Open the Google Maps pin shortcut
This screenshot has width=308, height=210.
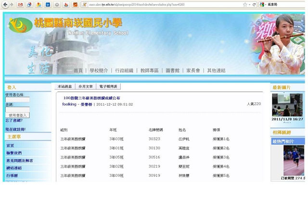pos(38,4)
